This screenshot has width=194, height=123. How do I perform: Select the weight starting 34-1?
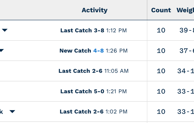[x=186, y=71]
